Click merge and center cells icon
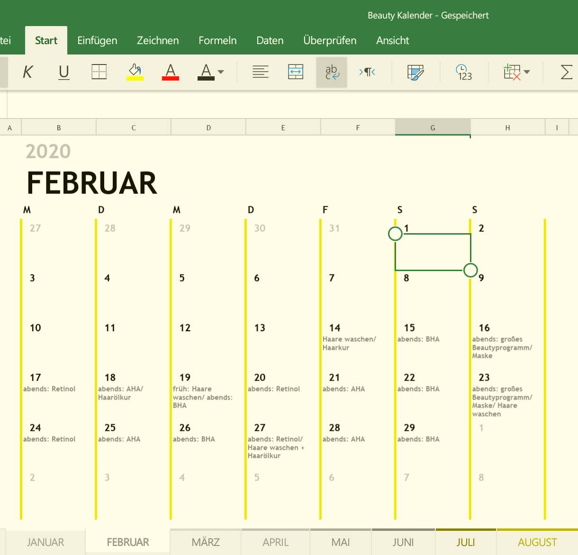578x555 pixels. pyautogui.click(x=296, y=72)
